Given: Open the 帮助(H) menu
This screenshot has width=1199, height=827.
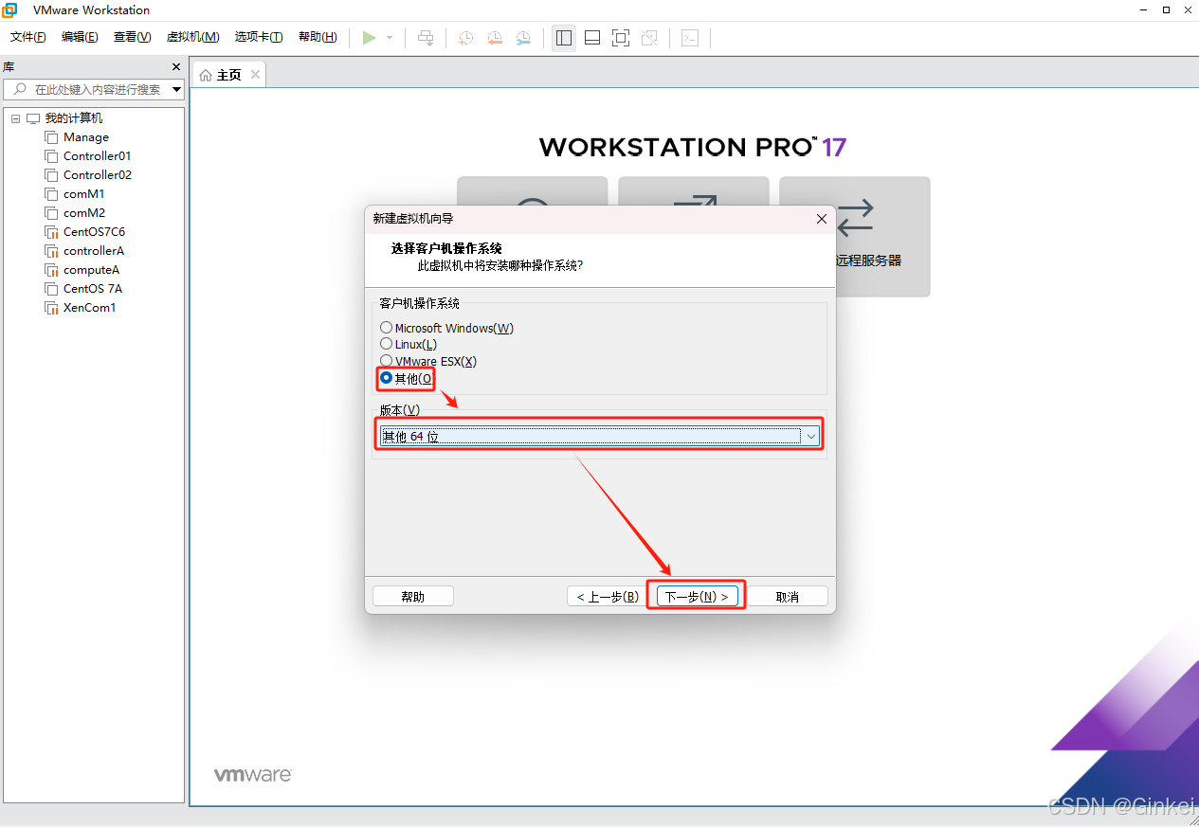Looking at the screenshot, I should (x=318, y=37).
